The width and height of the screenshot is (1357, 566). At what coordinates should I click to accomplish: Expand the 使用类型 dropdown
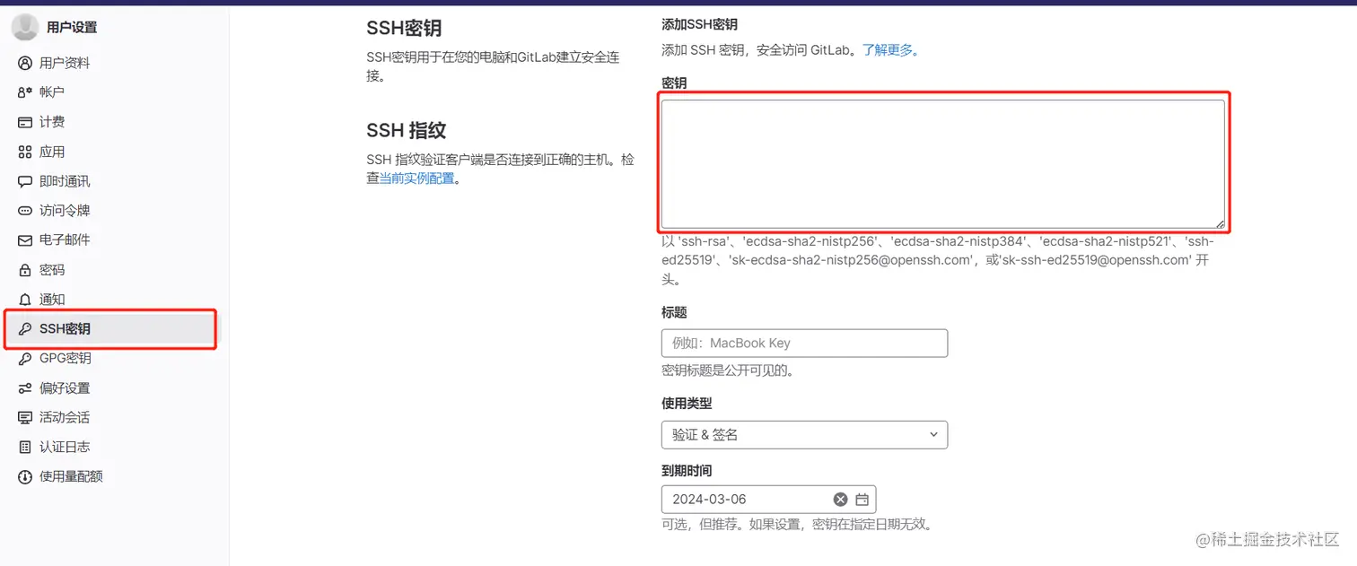(804, 434)
